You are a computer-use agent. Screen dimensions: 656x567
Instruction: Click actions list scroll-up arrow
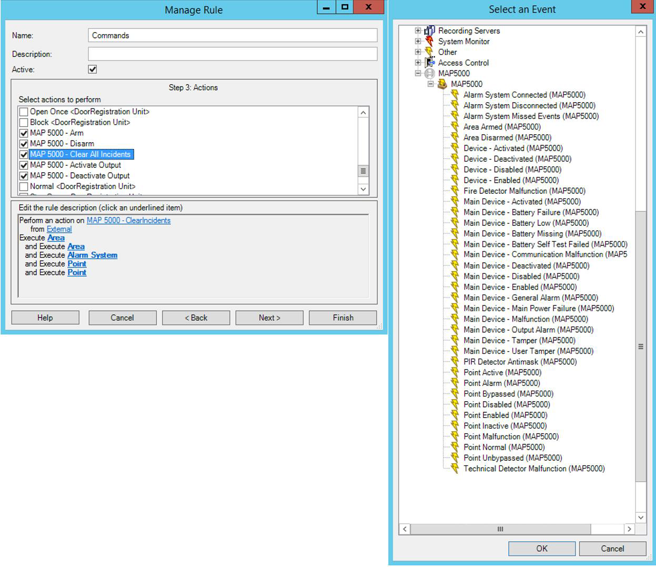(363, 112)
